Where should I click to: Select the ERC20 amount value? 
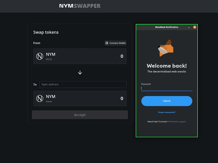tap(122, 56)
